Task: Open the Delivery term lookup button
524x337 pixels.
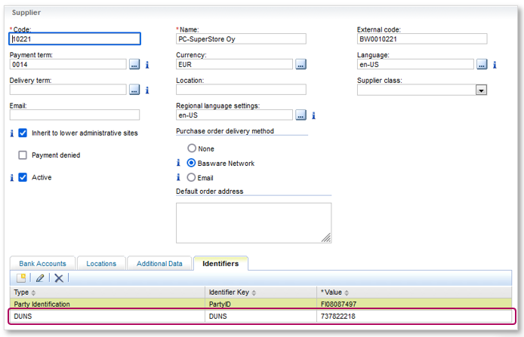Action: [x=134, y=90]
